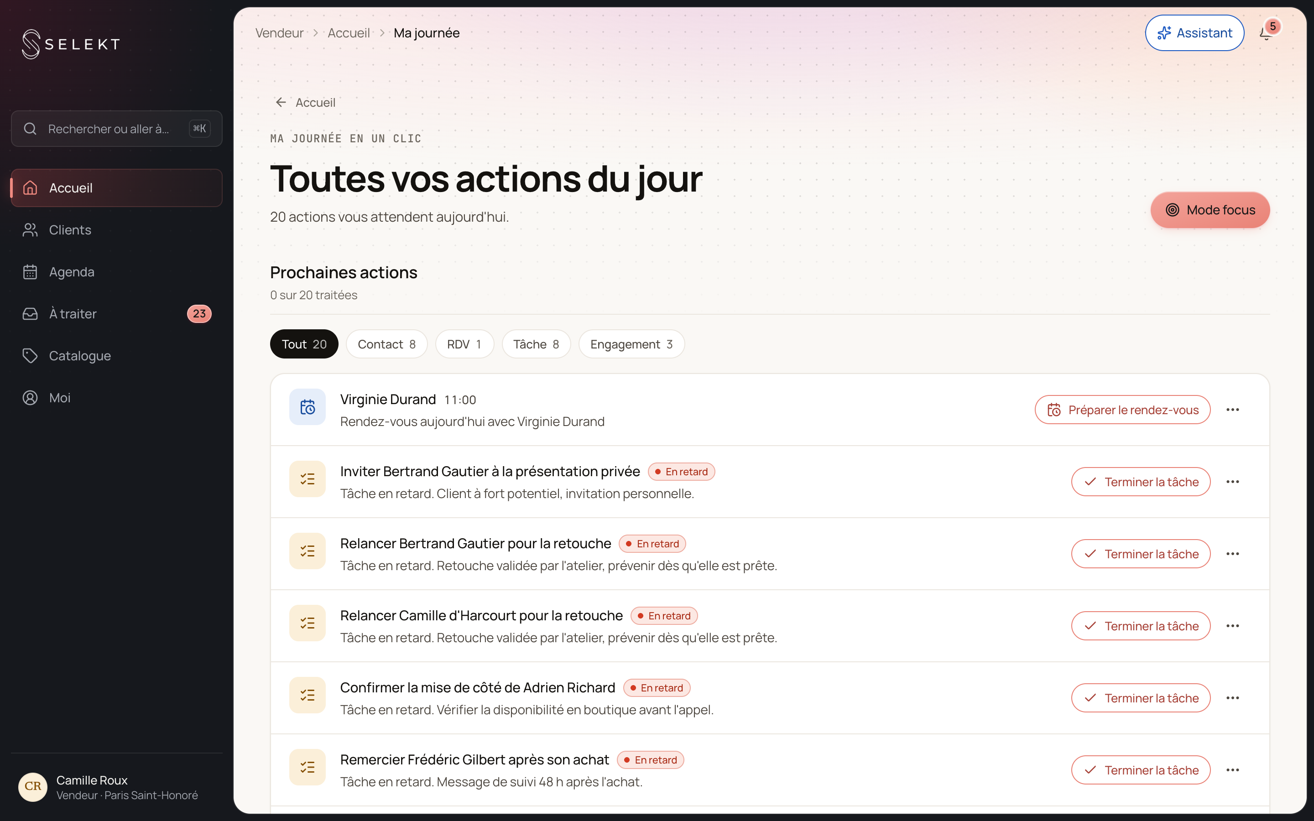Click the search magnifier icon
The width and height of the screenshot is (1314, 821).
click(x=31, y=129)
